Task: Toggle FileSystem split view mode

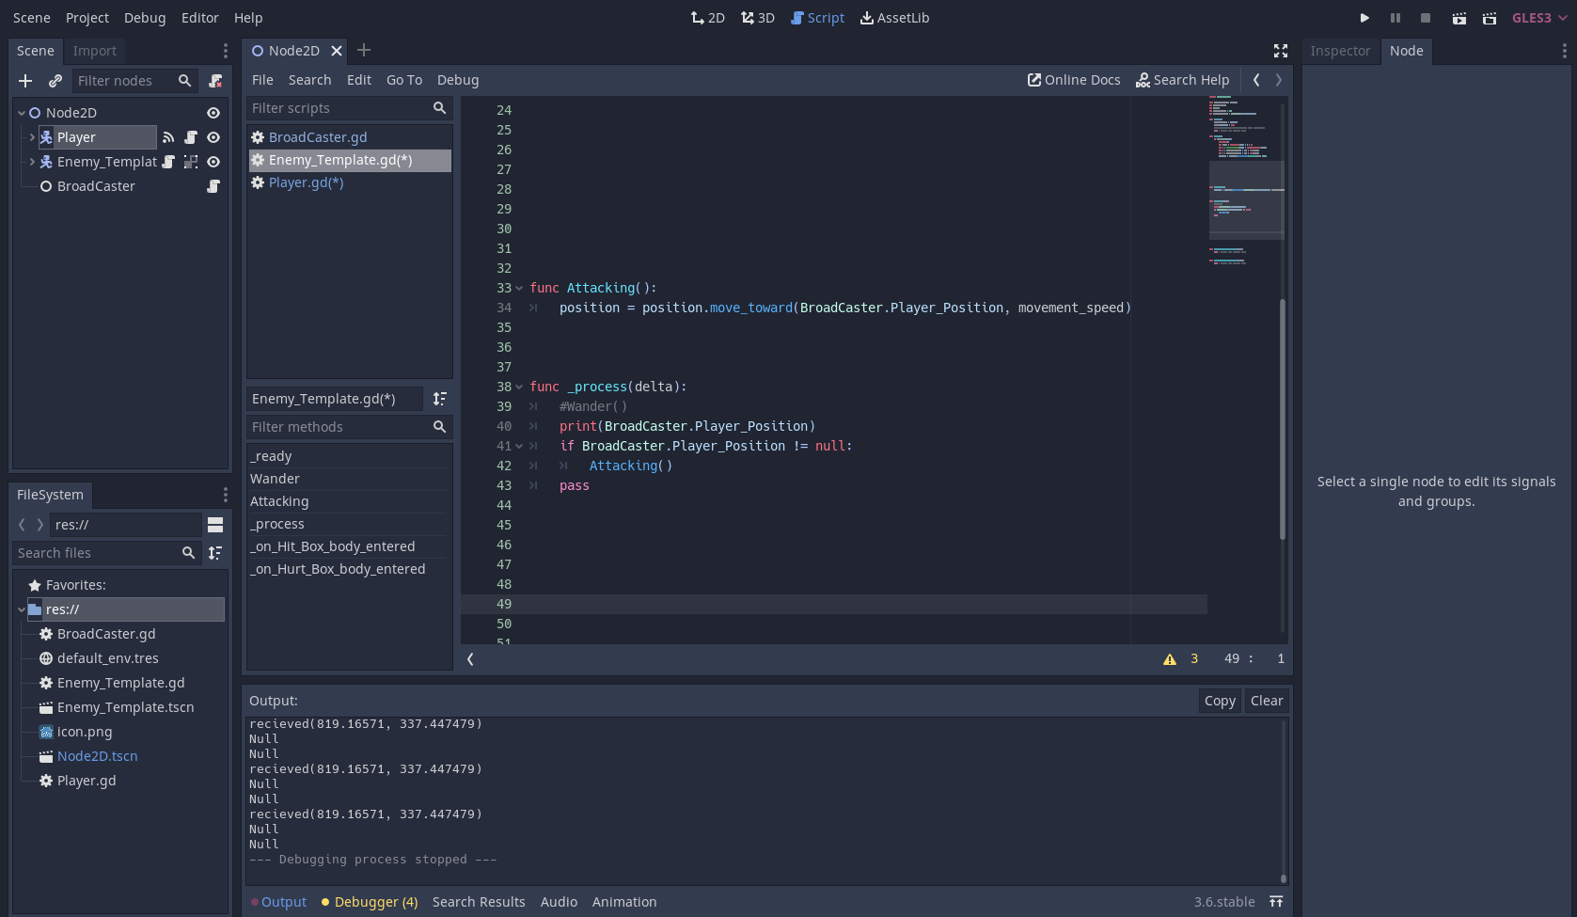Action: pos(215,525)
